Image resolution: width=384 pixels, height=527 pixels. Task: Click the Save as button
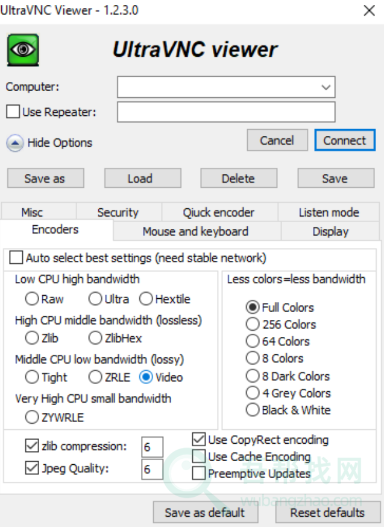pos(45,178)
